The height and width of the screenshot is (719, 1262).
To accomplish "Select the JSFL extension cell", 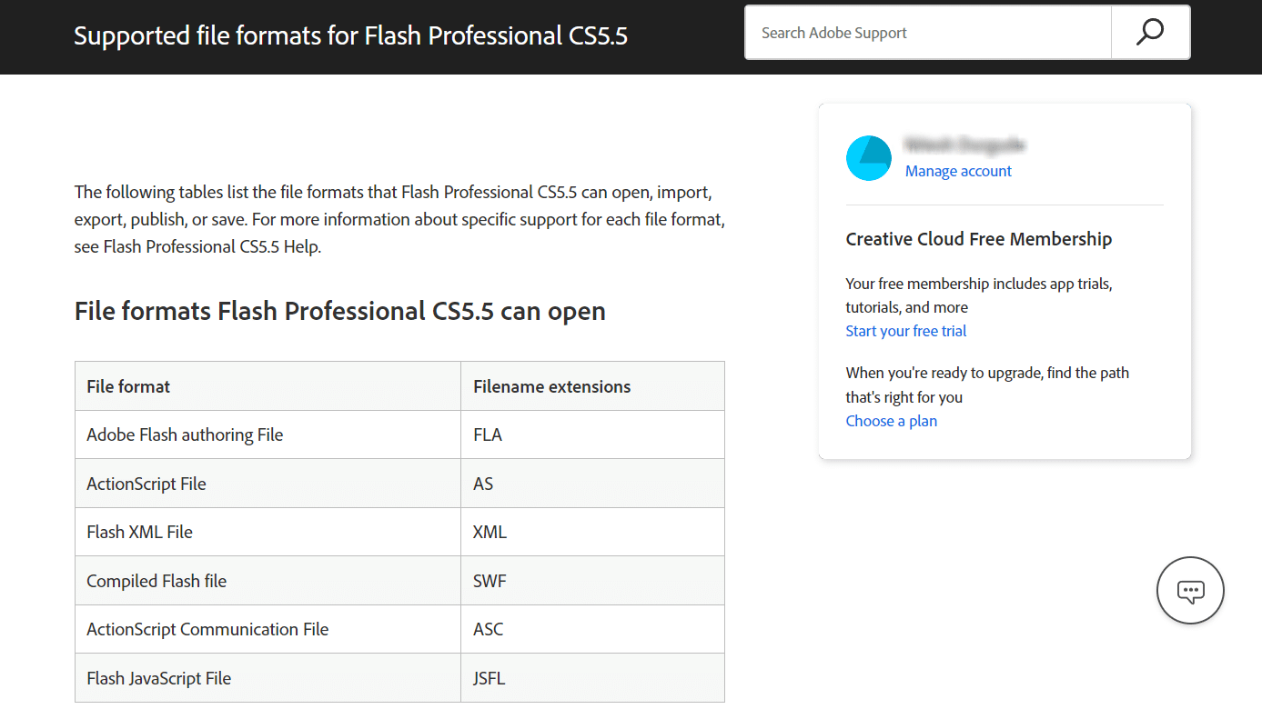I will (593, 678).
